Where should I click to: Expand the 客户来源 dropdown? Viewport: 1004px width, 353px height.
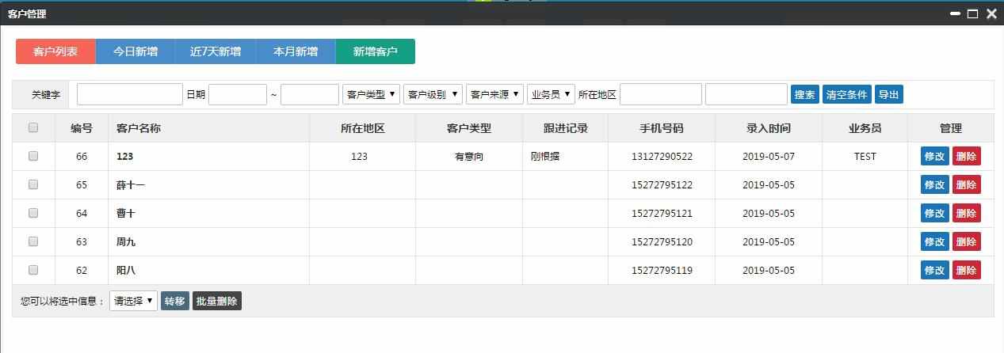pyautogui.click(x=494, y=94)
